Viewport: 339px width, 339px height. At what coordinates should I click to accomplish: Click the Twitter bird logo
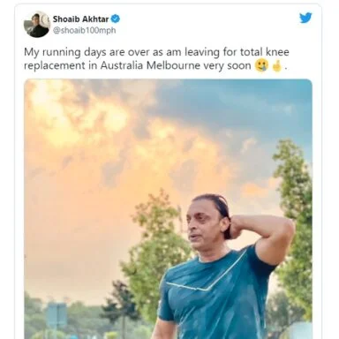(305, 18)
